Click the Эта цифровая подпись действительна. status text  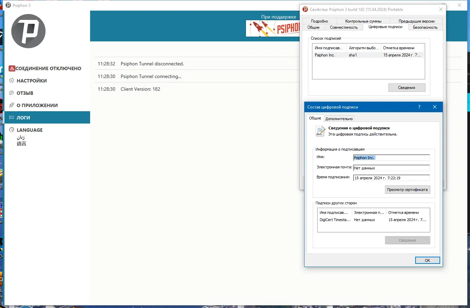coord(363,134)
